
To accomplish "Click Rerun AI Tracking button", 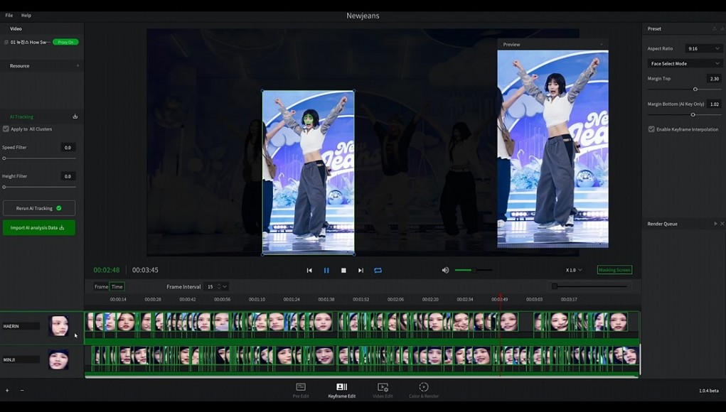I will click(39, 208).
